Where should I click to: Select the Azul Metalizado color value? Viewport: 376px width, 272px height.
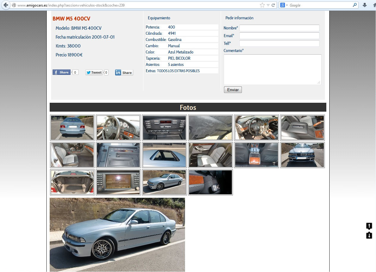tap(181, 52)
